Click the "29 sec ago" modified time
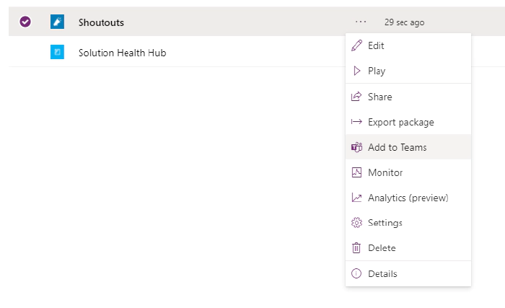 pos(404,22)
